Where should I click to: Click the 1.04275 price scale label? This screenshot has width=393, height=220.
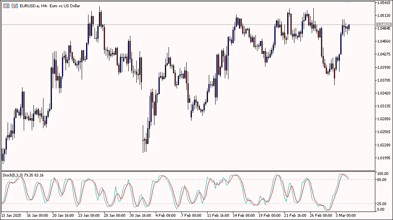click(x=384, y=54)
